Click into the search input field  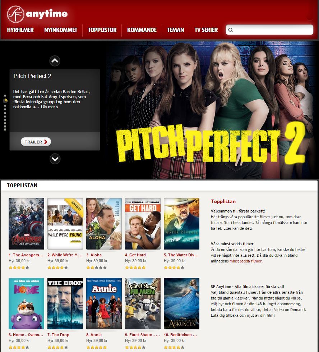(269, 30)
